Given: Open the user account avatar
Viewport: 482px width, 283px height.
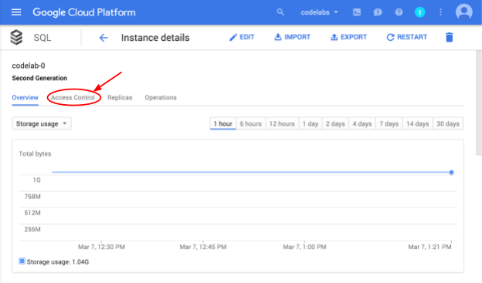Looking at the screenshot, I should [464, 12].
